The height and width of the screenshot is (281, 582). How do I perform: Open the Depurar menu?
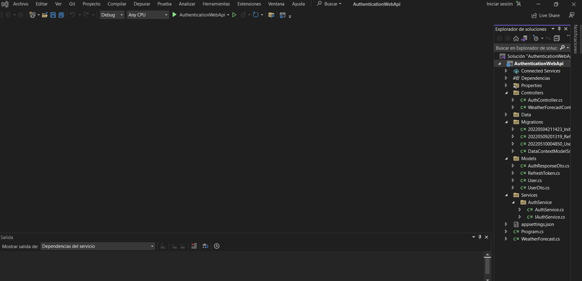click(142, 4)
